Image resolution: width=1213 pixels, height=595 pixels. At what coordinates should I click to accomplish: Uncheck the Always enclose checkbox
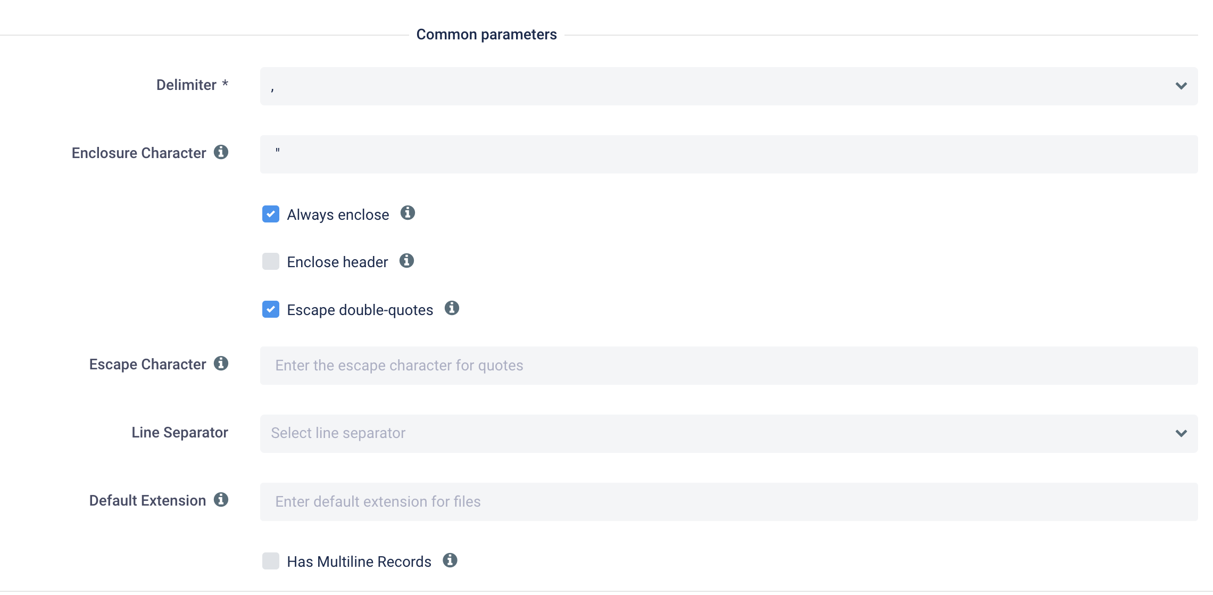click(x=271, y=214)
